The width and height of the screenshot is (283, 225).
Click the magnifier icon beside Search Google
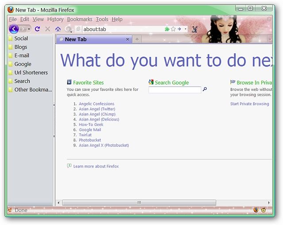[205, 89]
